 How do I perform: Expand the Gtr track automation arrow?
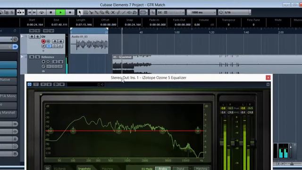22,36
